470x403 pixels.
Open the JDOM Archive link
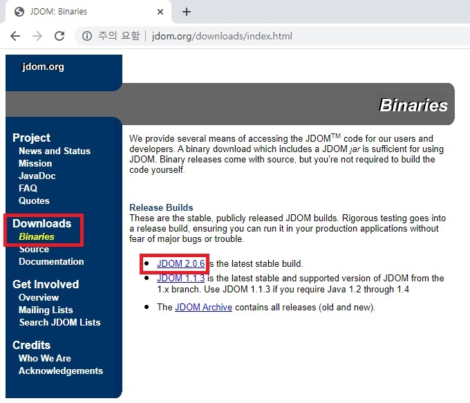coord(203,308)
